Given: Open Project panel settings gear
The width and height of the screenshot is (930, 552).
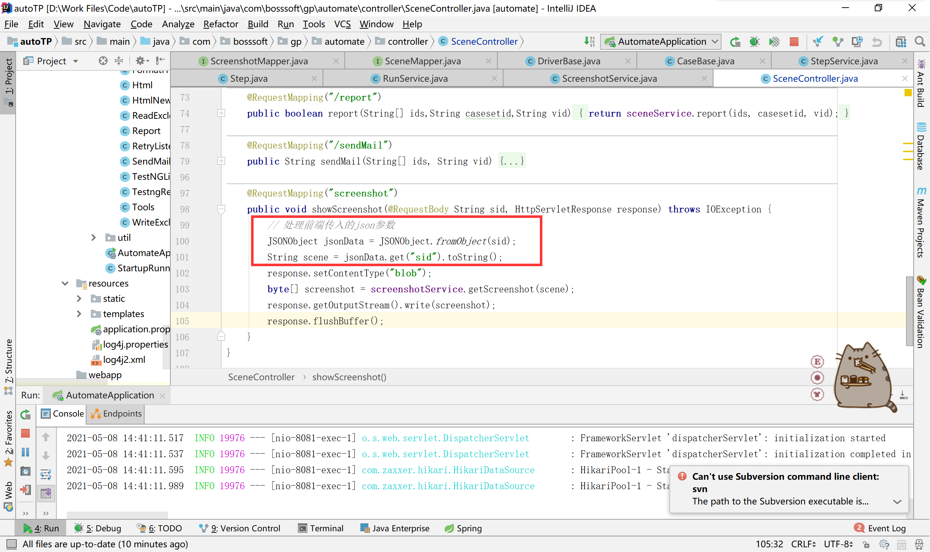Looking at the screenshot, I should tap(140, 61).
